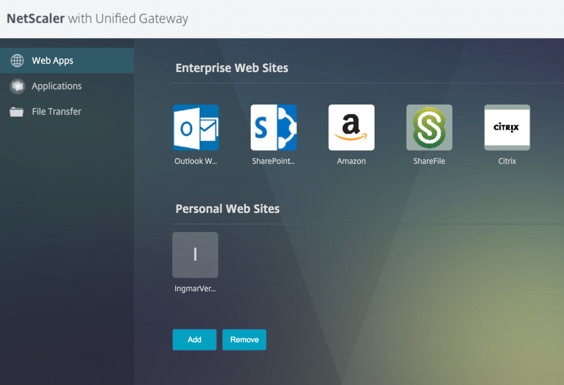Click the truncated SharePoint... text label
Image resolution: width=564 pixels, height=385 pixels.
tap(274, 161)
